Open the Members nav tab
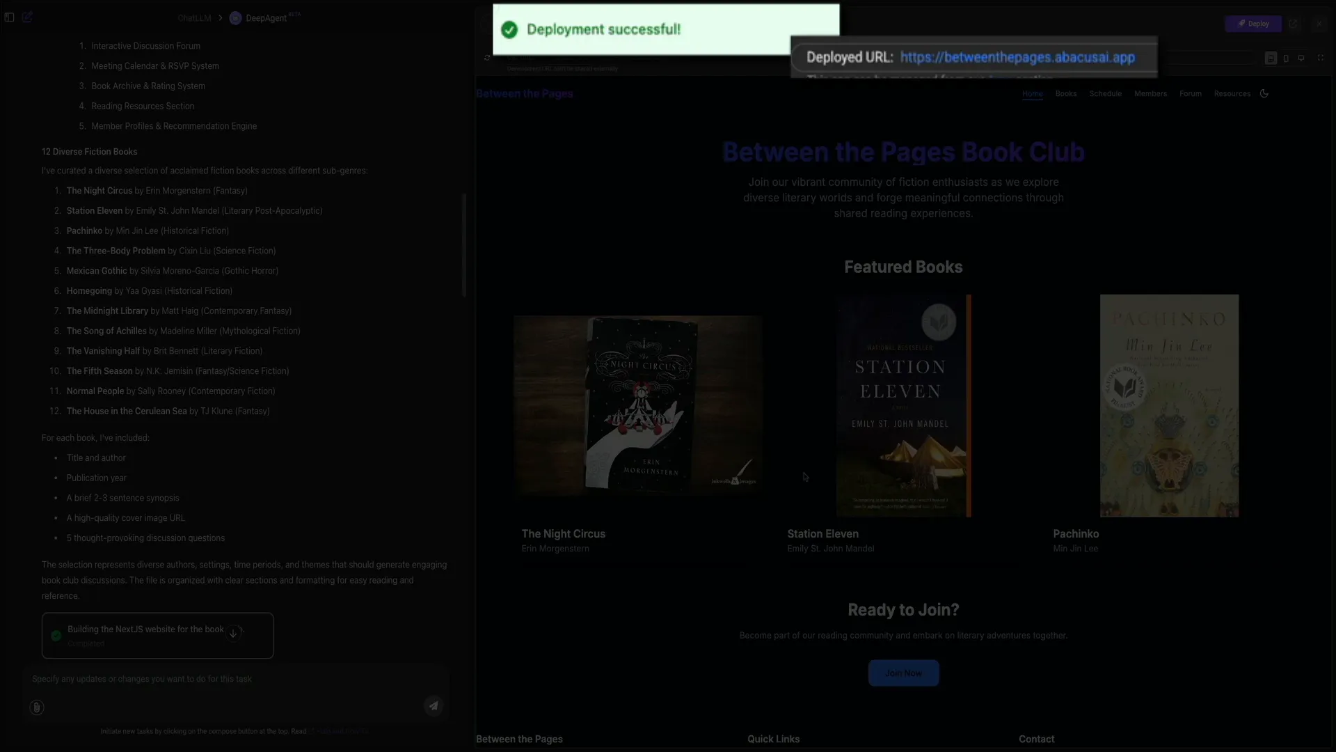The height and width of the screenshot is (752, 1336). tap(1151, 93)
